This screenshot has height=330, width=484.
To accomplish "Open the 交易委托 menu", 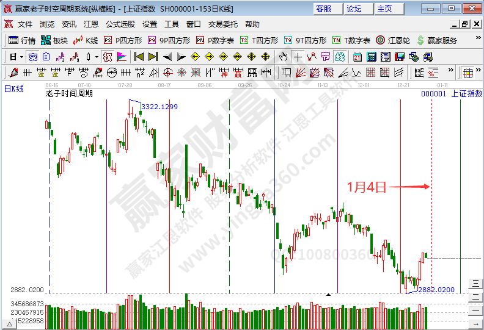I will point(223,24).
